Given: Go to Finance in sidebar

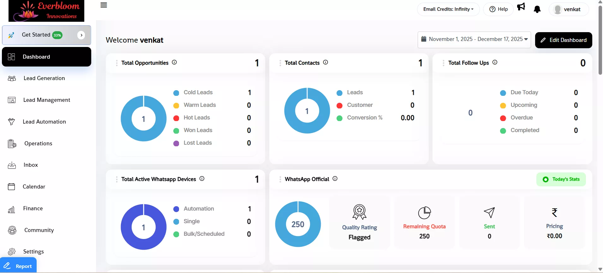Looking at the screenshot, I should pos(33,208).
